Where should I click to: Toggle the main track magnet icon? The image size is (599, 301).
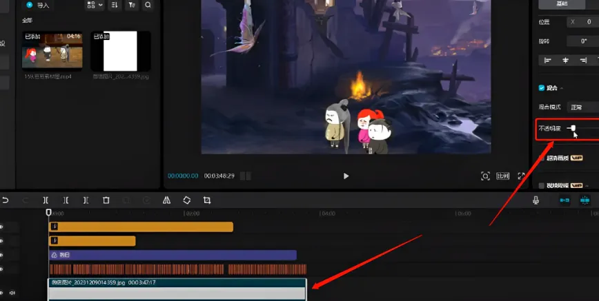[564, 200]
